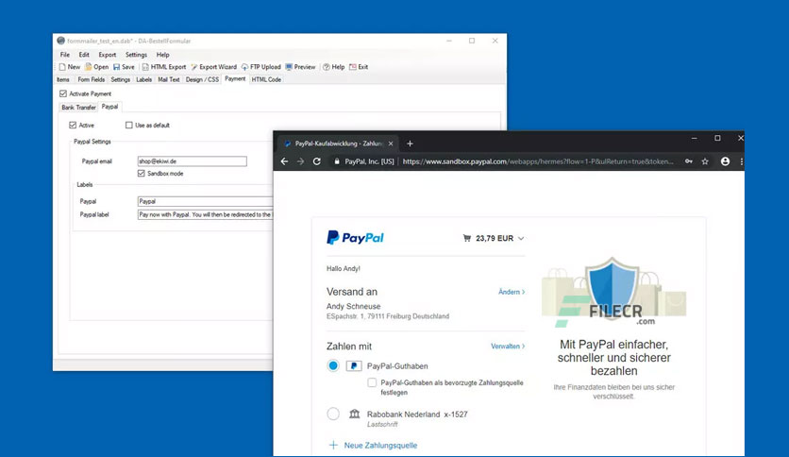Open the browser profile avatar icon

[725, 161]
